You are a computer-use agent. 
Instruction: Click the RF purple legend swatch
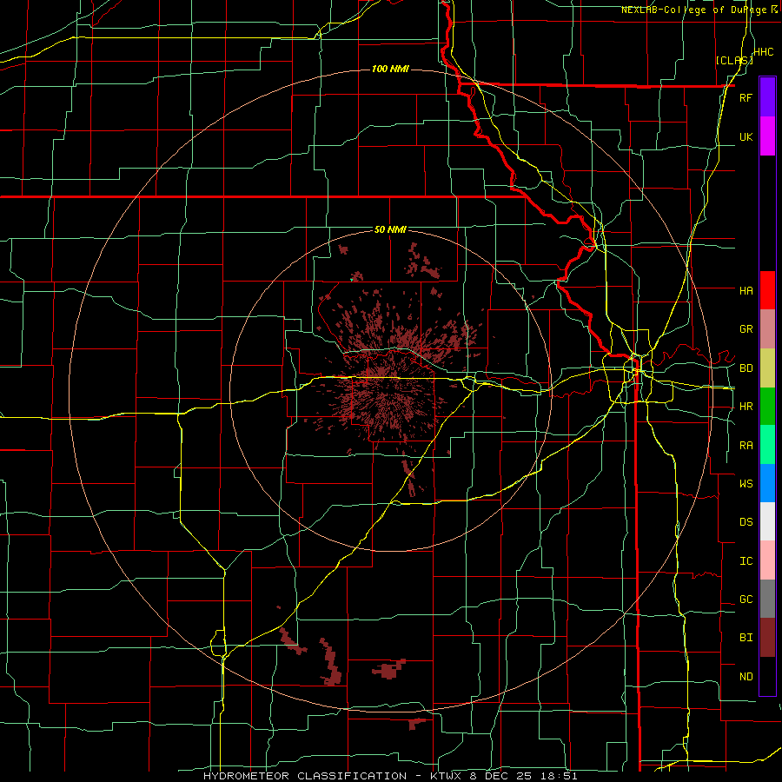tap(767, 97)
